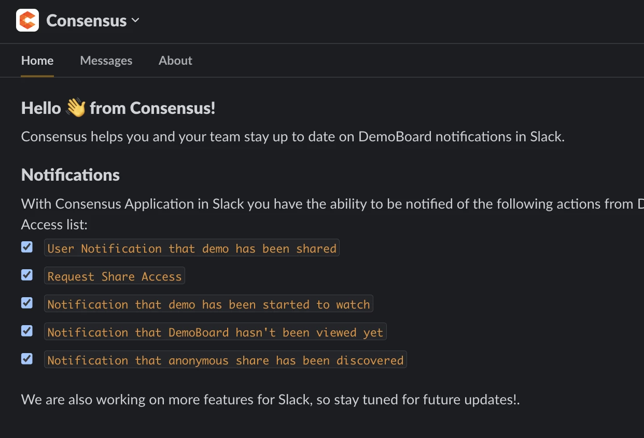
Task: Click the waving hand emoji
Action: (76, 108)
